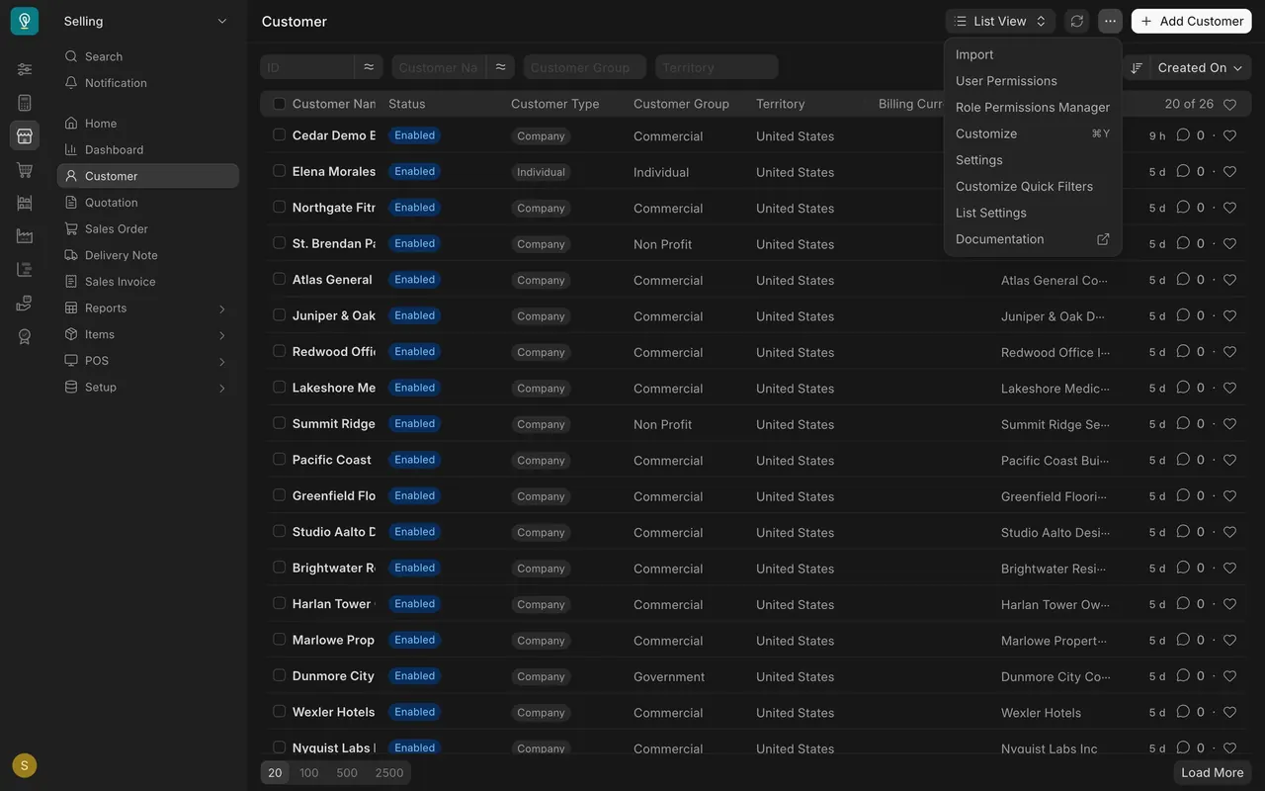
Task: Open the Selling workspace dropdown chevron
Action: pos(222,21)
